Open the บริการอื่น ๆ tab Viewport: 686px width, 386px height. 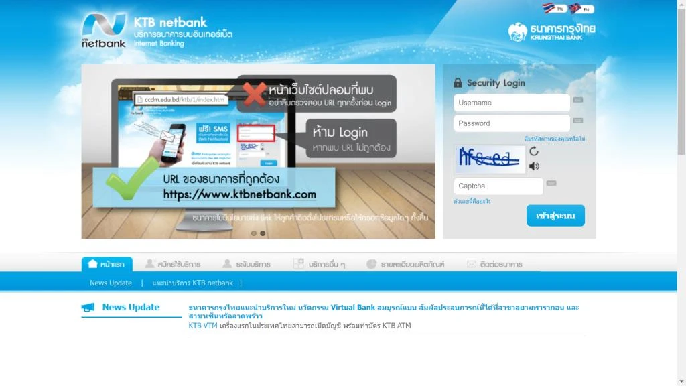click(320, 264)
